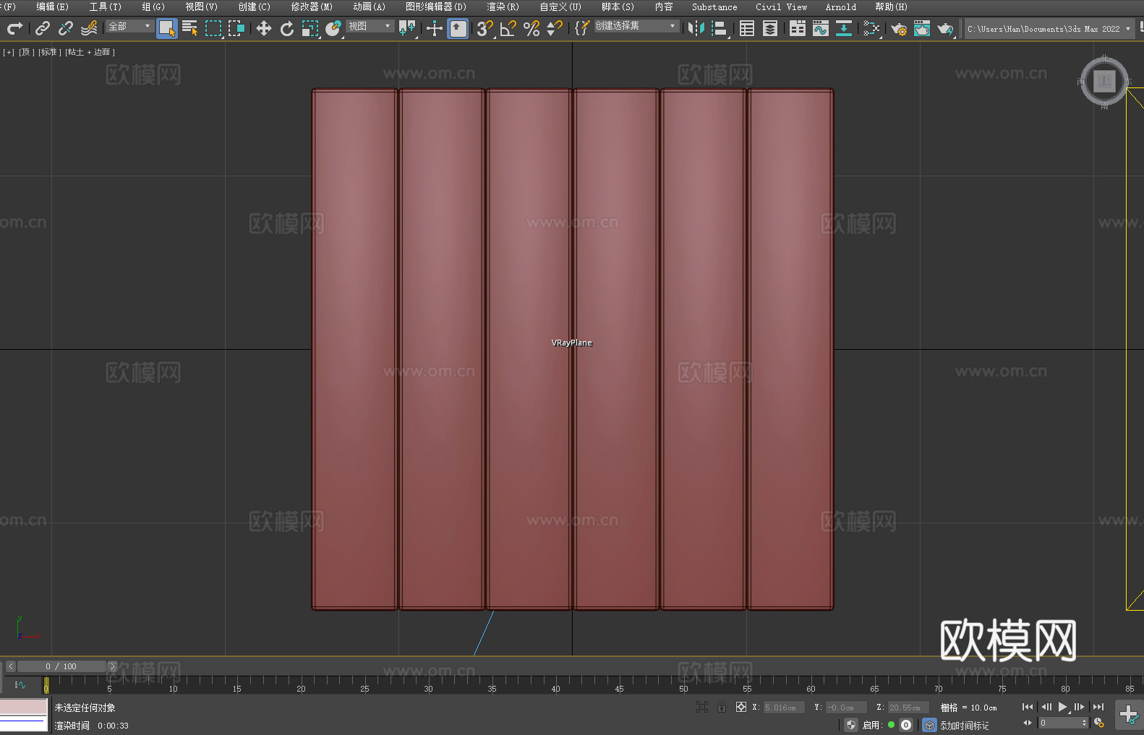Click the Select and Manipulate icon
This screenshot has width=1144, height=735.
pos(435,28)
